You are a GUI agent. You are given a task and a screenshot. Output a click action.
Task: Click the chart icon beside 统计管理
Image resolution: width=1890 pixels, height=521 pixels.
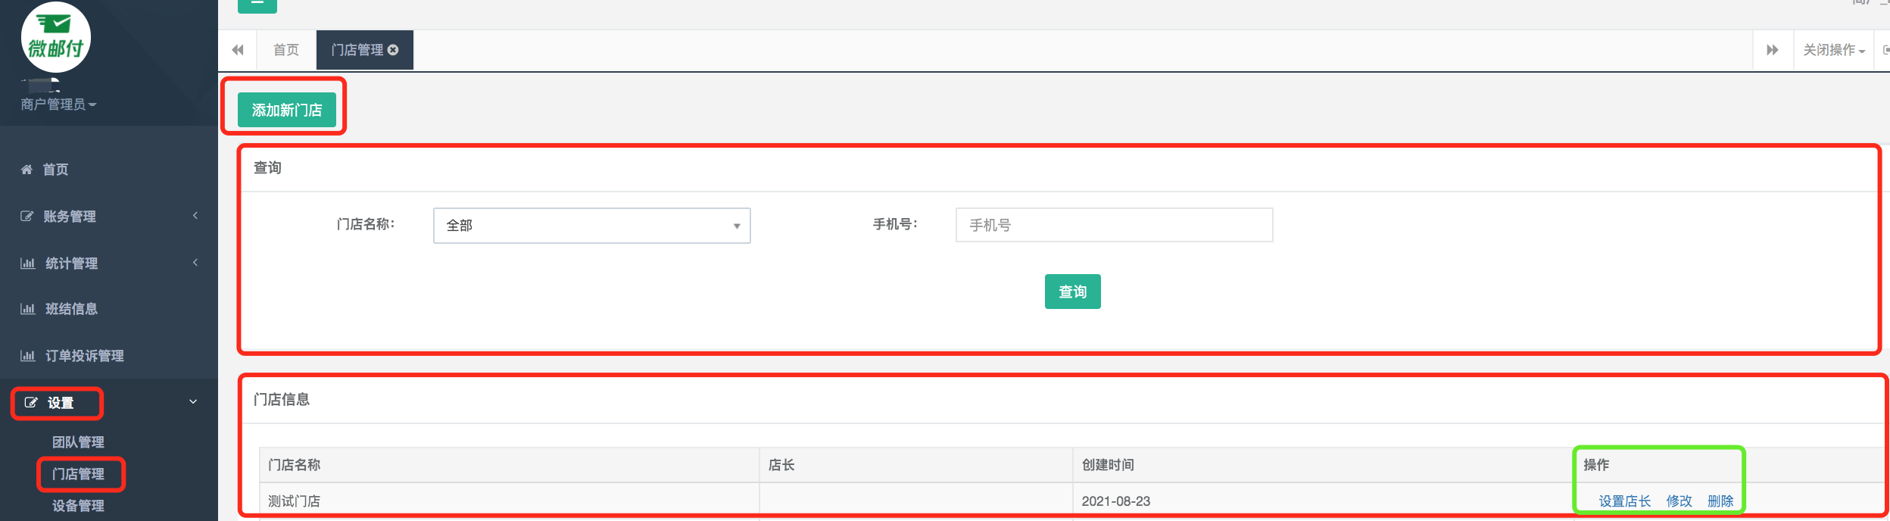pyautogui.click(x=27, y=264)
